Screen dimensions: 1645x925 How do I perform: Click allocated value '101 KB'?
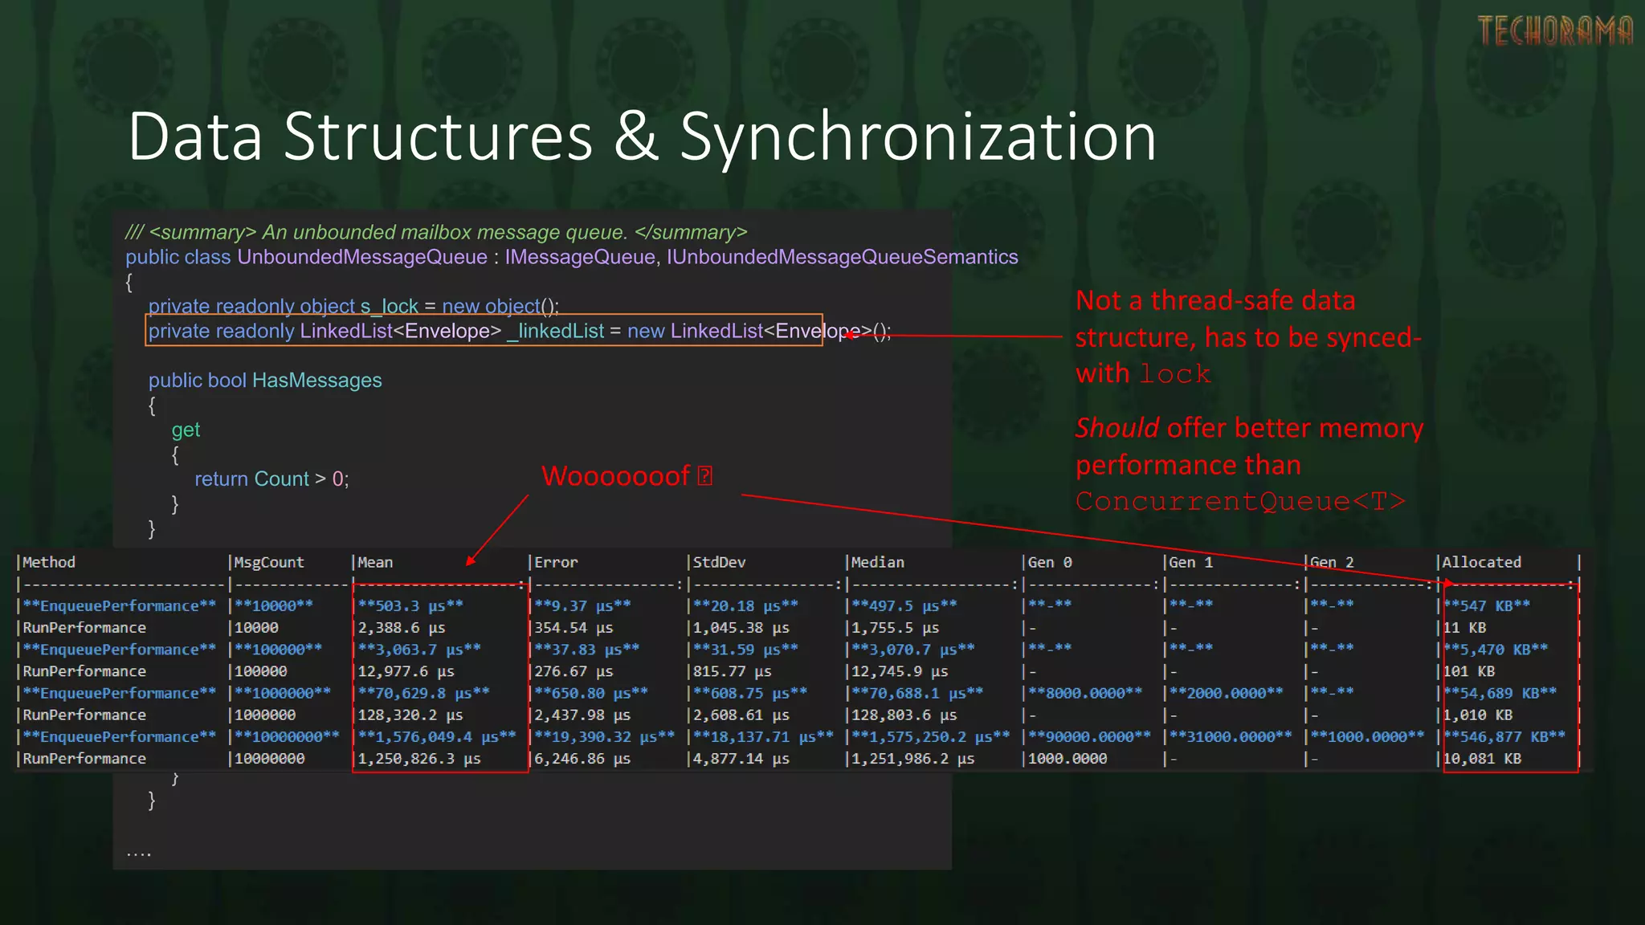point(1469,670)
